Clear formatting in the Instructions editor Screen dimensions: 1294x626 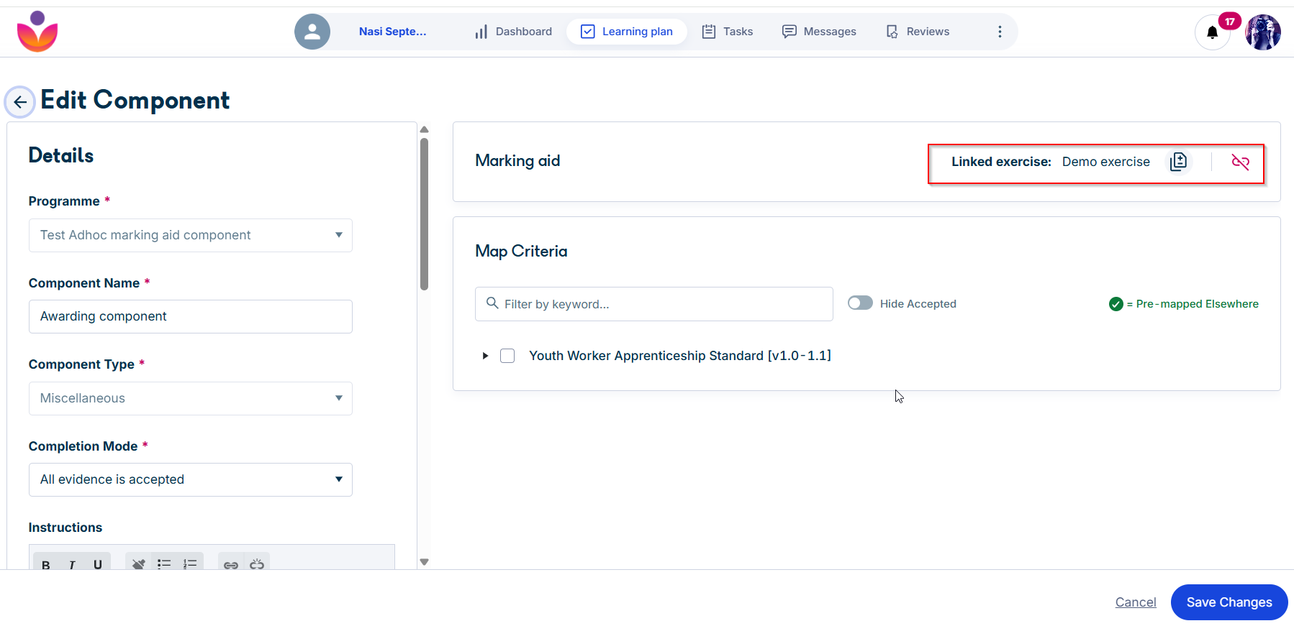pyautogui.click(x=139, y=565)
